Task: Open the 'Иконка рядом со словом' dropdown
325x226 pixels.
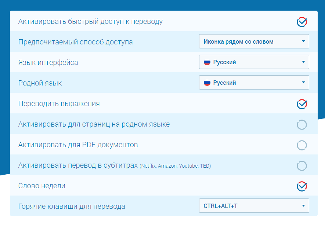Action: (254, 41)
